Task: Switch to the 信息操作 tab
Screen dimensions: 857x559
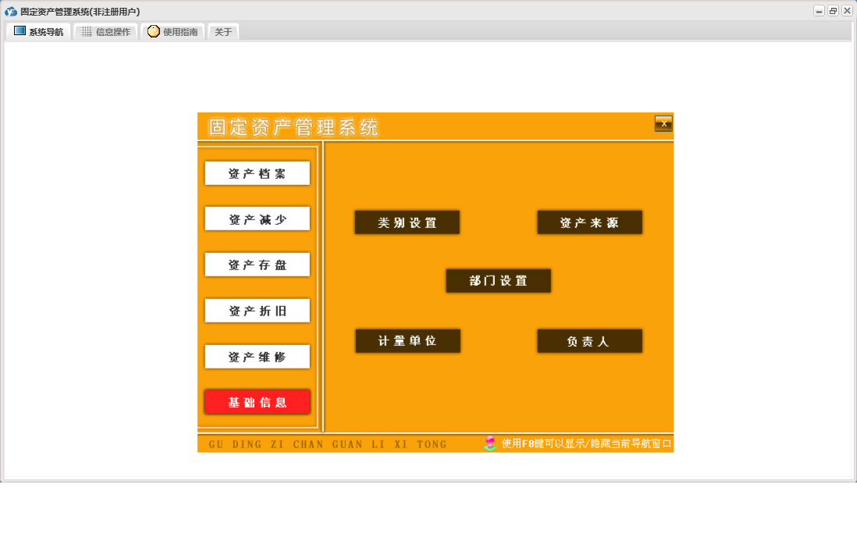Action: [x=105, y=32]
